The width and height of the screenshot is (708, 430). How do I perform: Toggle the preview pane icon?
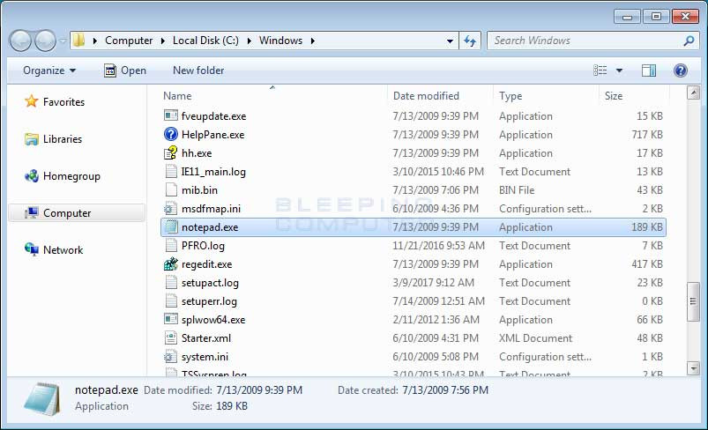pyautogui.click(x=649, y=70)
